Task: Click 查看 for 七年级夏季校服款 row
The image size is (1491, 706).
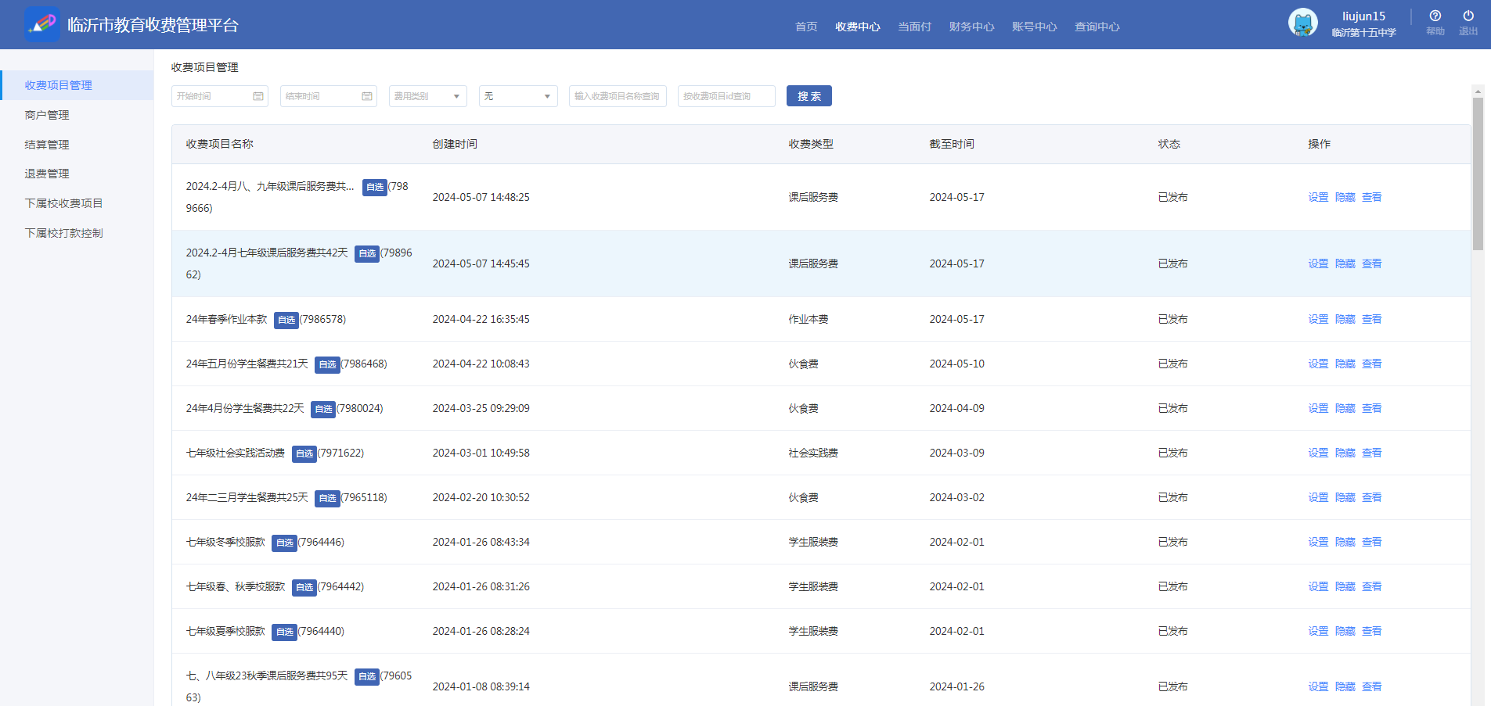Action: 1371,631
